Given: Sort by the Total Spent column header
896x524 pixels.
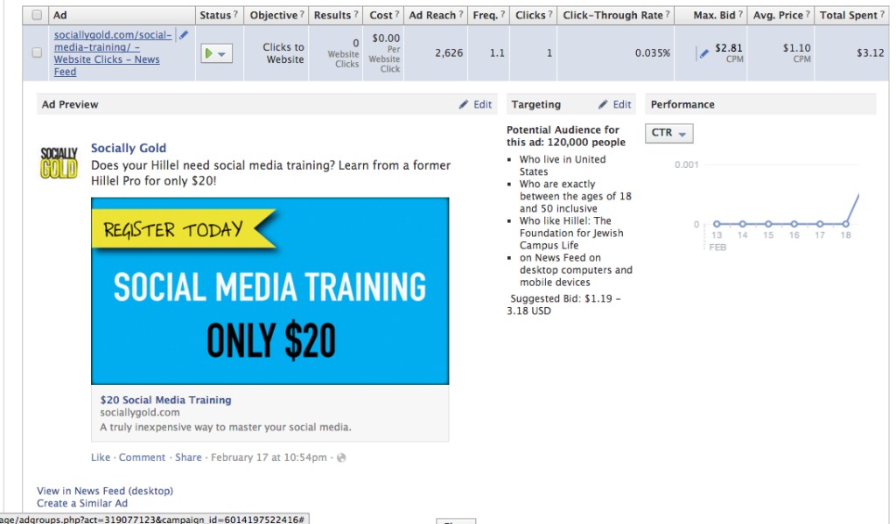Looking at the screenshot, I should [849, 15].
